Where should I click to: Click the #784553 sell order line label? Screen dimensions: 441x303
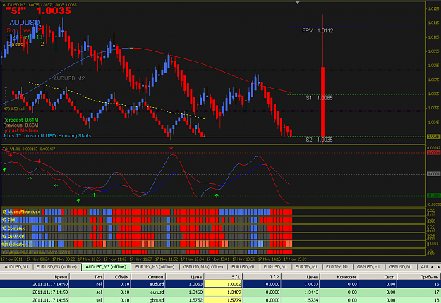coord(14,109)
